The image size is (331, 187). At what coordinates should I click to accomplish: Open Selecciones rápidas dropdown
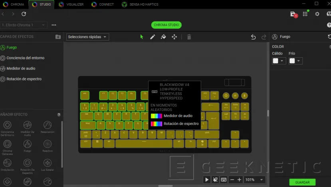(x=87, y=37)
